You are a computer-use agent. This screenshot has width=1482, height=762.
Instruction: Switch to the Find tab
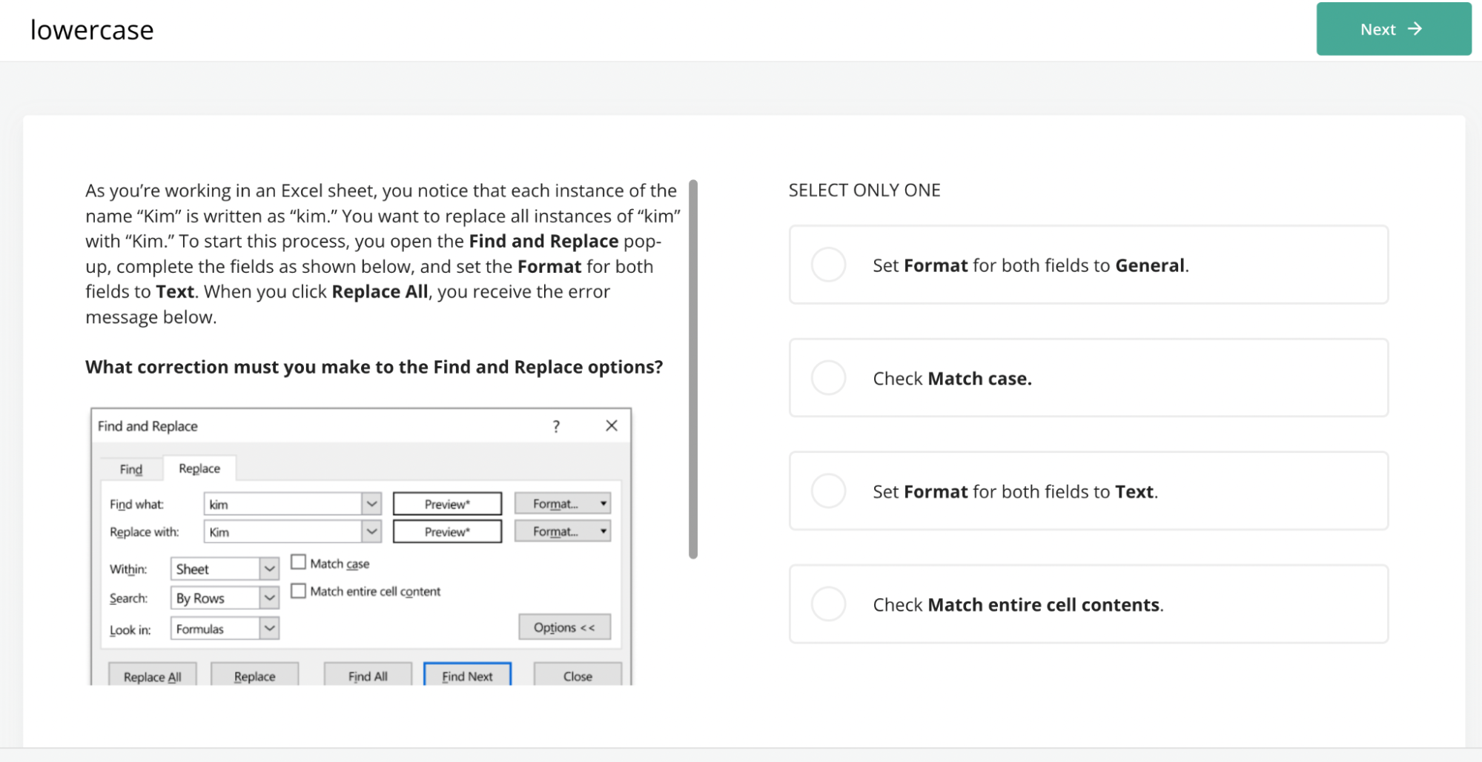tap(131, 469)
